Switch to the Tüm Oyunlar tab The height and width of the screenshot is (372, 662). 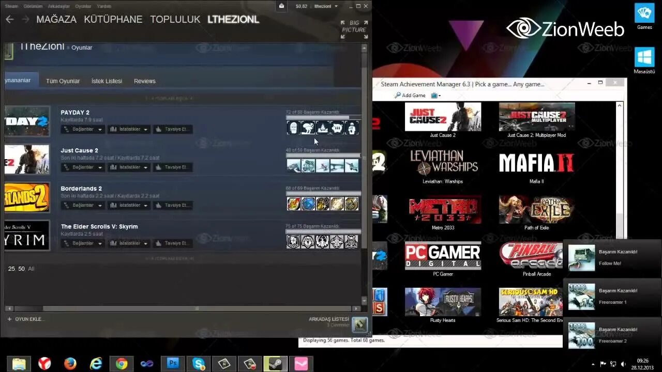(x=63, y=81)
